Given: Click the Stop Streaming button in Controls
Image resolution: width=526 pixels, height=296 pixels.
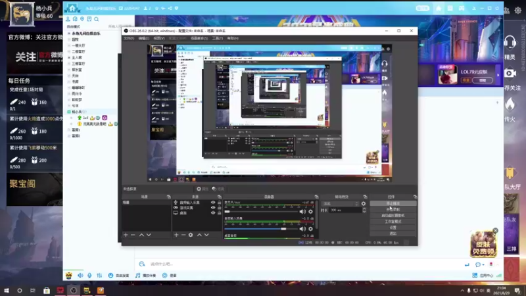Looking at the screenshot, I should [x=393, y=203].
